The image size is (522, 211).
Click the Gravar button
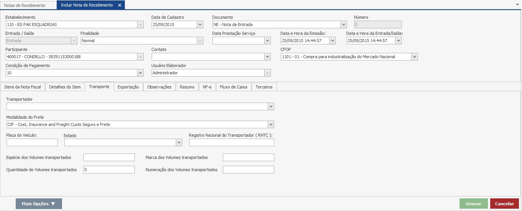pos(473,204)
